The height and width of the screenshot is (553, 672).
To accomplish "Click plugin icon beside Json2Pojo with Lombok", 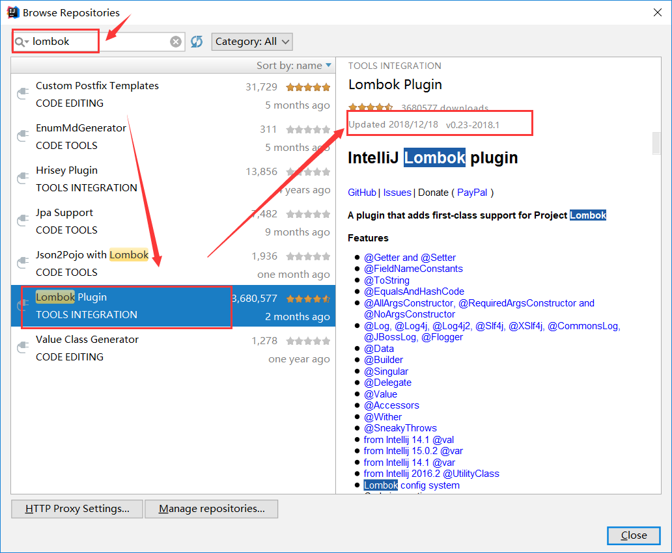I will click(x=23, y=263).
